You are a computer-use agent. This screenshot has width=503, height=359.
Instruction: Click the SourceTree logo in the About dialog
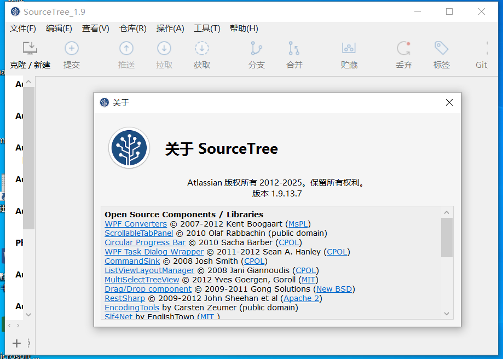pos(129,148)
